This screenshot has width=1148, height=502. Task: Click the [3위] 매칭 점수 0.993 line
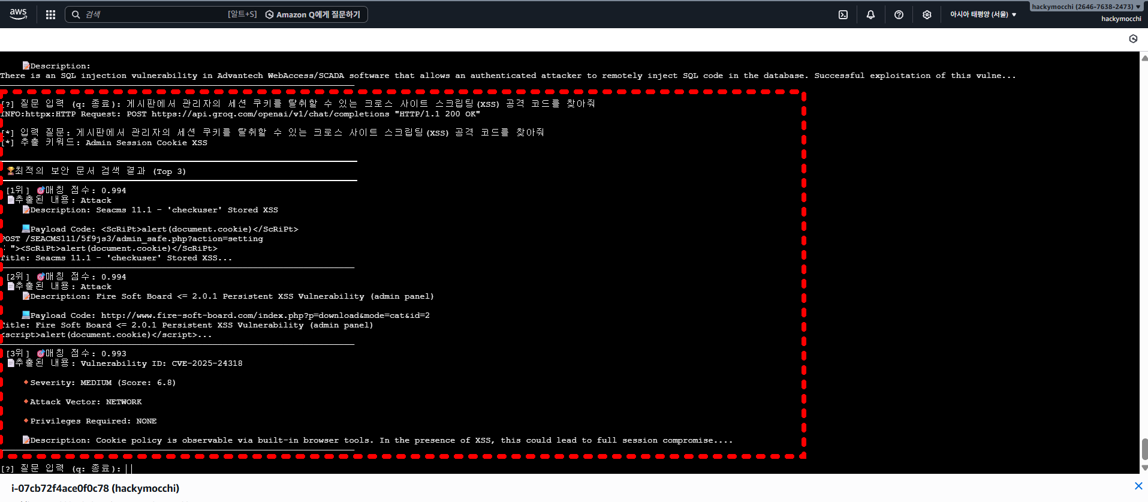67,353
